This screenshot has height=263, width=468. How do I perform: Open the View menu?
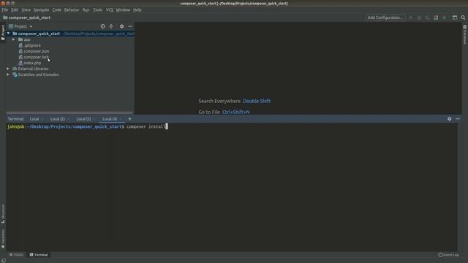click(x=26, y=9)
